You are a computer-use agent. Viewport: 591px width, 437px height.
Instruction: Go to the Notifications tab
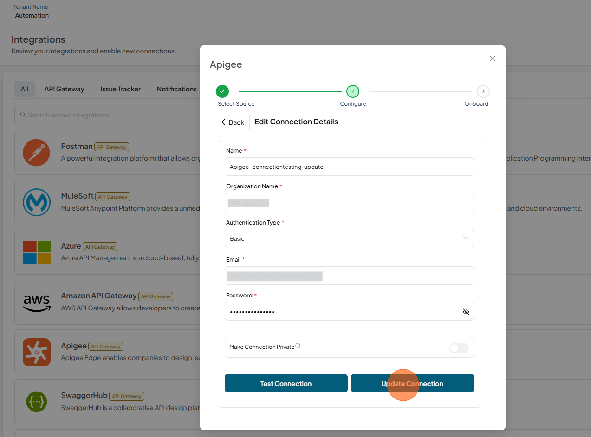coord(177,89)
